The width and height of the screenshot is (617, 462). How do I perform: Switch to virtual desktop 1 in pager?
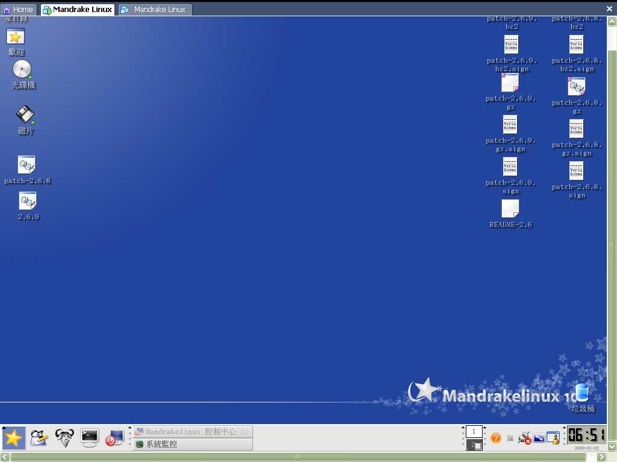coord(474,431)
